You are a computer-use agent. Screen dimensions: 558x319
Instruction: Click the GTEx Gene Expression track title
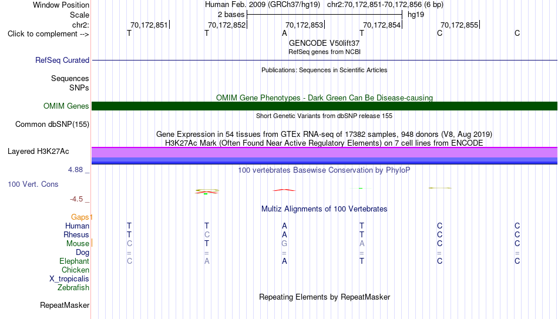[324, 134]
